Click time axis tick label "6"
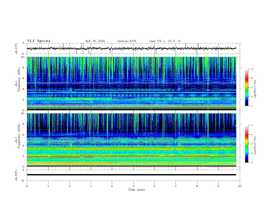This screenshot has width=270, height=209. 154,186
